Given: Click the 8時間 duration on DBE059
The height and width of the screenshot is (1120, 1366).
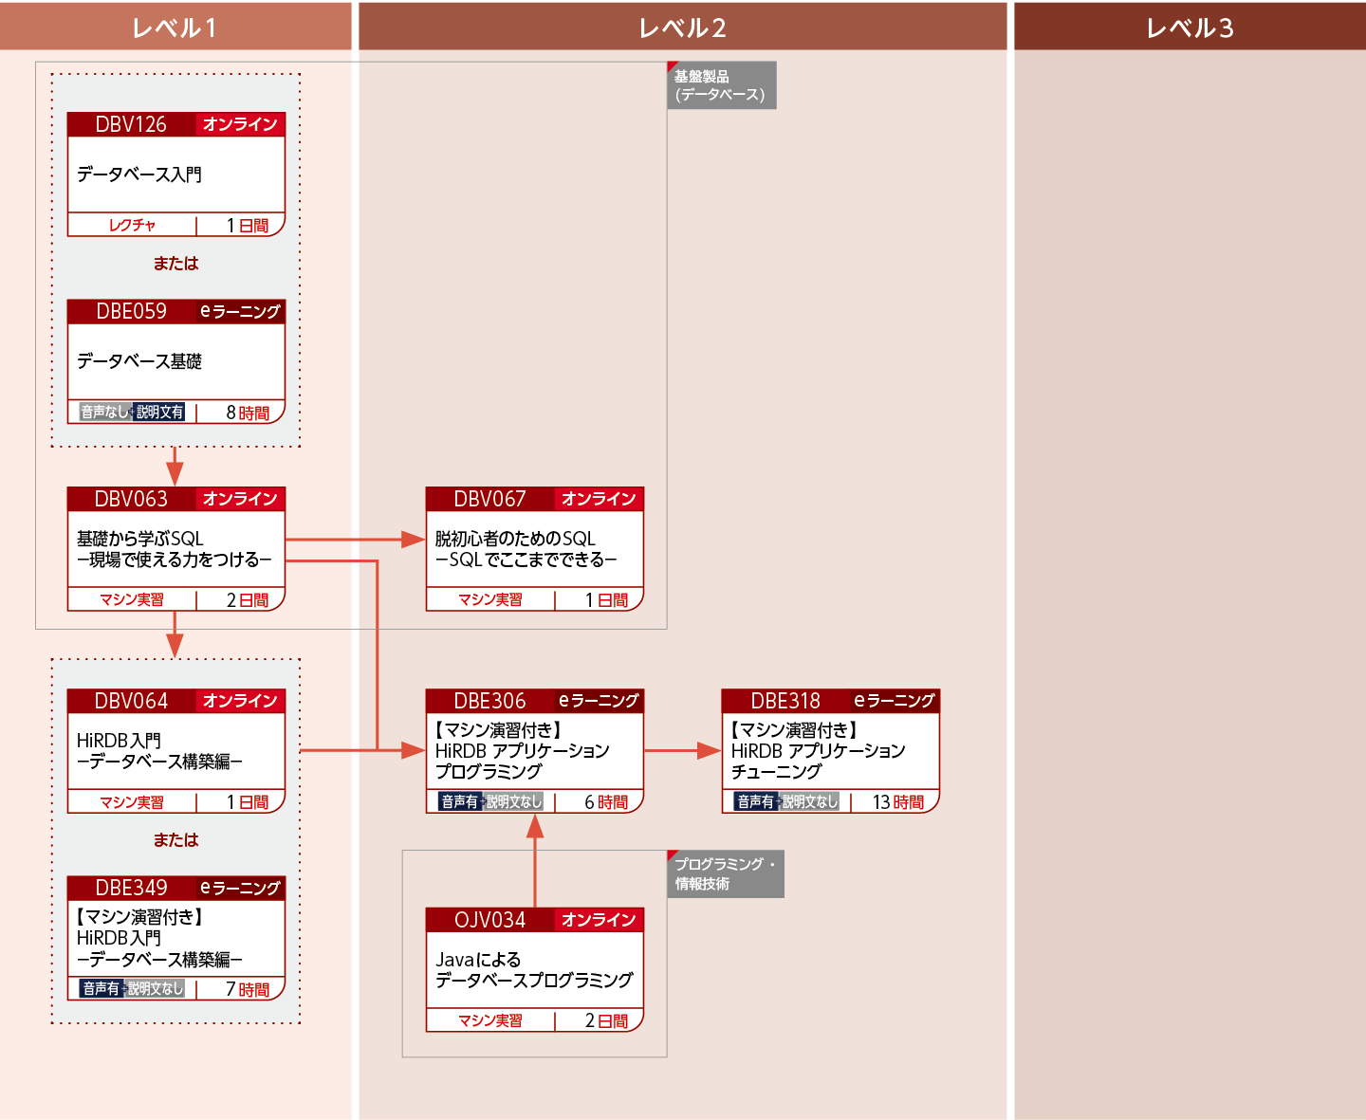Looking at the screenshot, I should 248,413.
